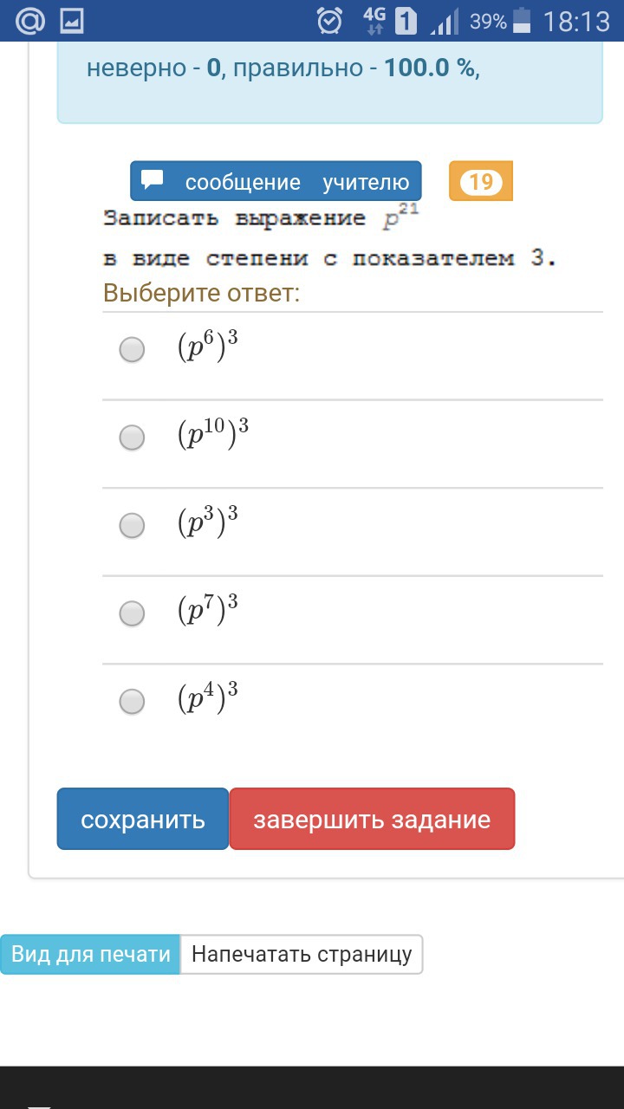Select the (p^3)^3 answer option
The width and height of the screenshot is (624, 1109).
[x=132, y=525]
